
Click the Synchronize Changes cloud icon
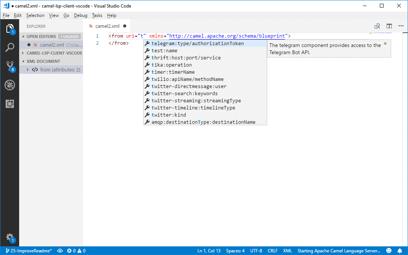coord(60,250)
